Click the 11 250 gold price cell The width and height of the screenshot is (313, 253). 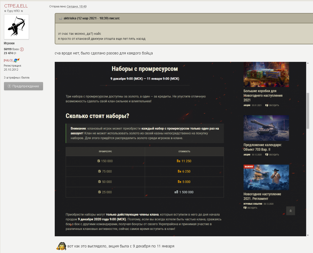(x=184, y=161)
